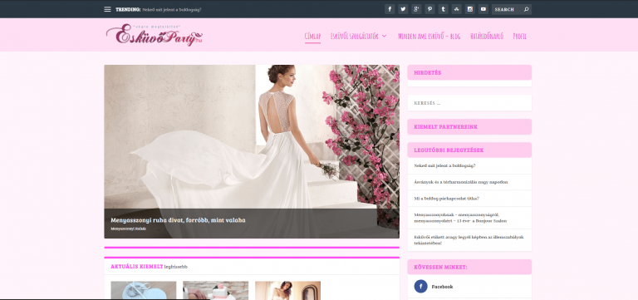Screen dimensions: 638x300
Task: Open the Twitter social icon
Action: 403,9
